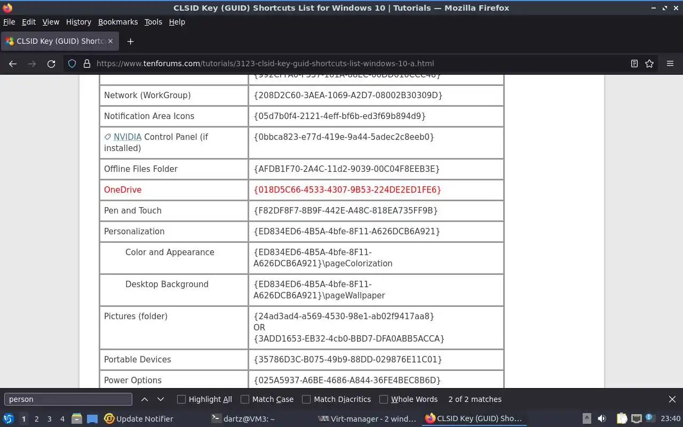Click the find bar search field
The width and height of the screenshot is (683, 427).
[x=68, y=399]
